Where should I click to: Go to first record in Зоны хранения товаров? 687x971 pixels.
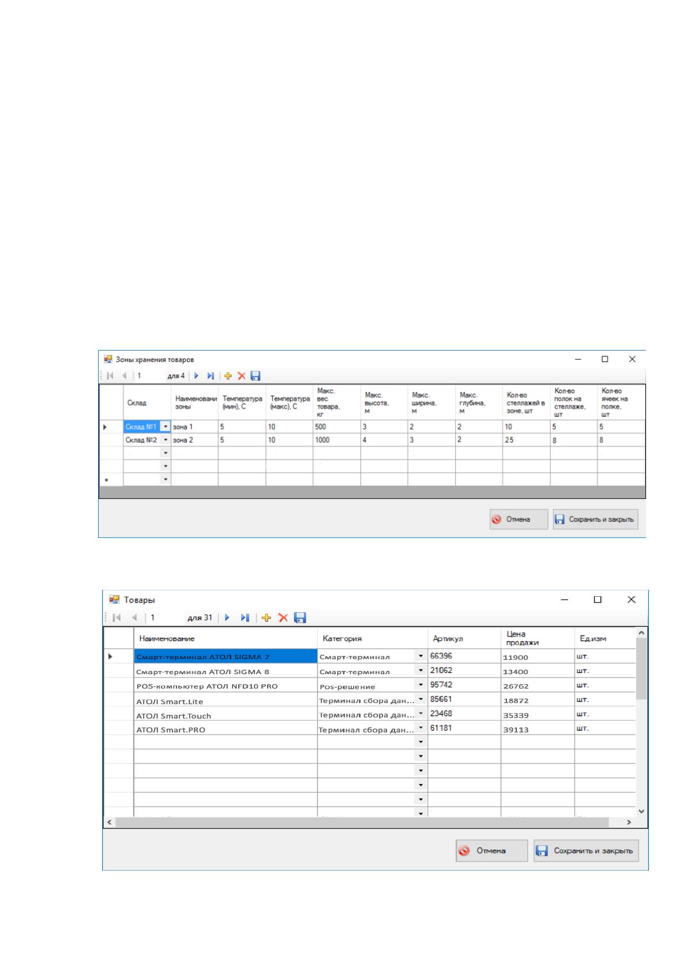[111, 376]
